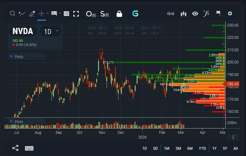Select the 1M time range
Screen dimensions: 246x156
click(167, 148)
